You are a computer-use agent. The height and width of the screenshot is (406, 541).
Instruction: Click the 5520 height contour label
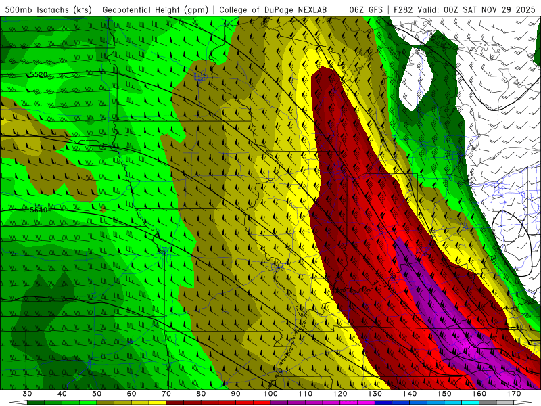[x=39, y=74]
